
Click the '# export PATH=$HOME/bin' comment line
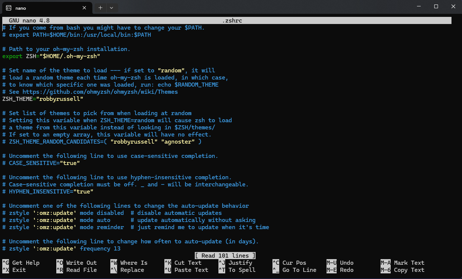pos(77,35)
